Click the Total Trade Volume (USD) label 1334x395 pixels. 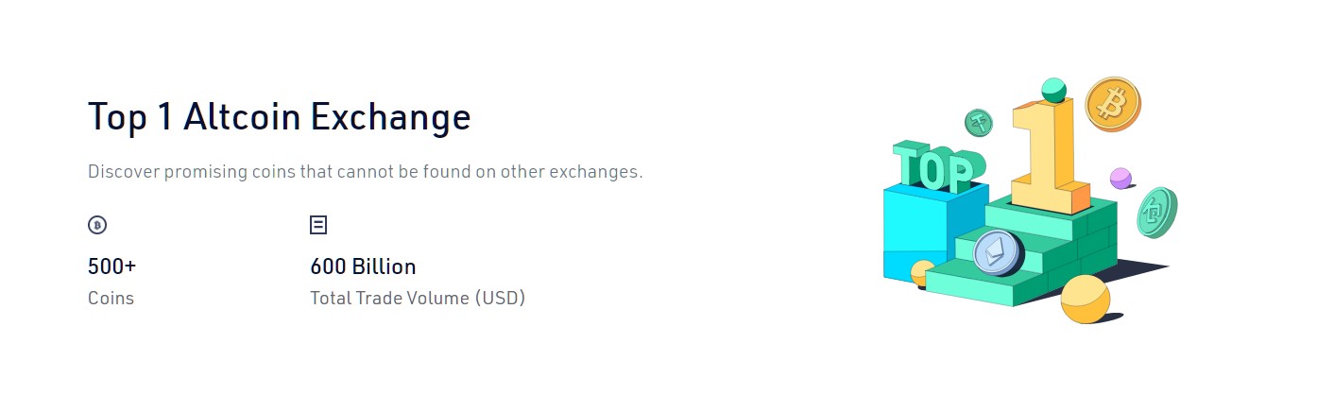[x=418, y=298]
